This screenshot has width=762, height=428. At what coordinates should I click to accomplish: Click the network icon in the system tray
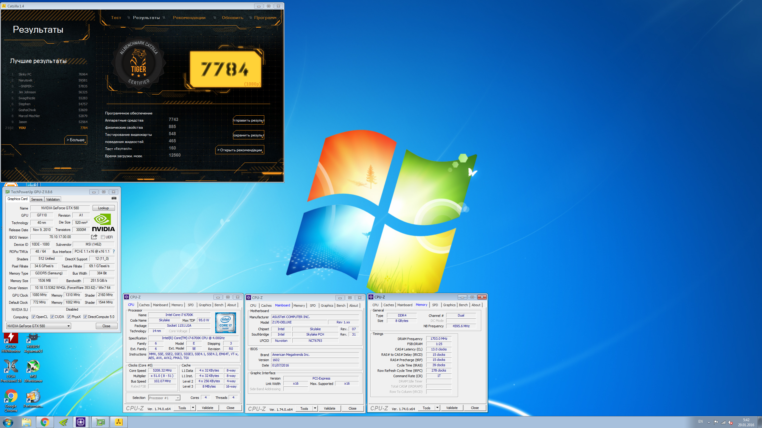(x=723, y=422)
